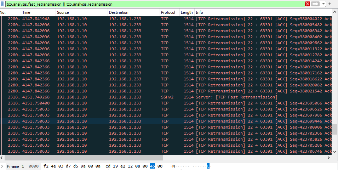
Task: Click highlighted ASCII character E in bytes pane
Action: point(208,166)
